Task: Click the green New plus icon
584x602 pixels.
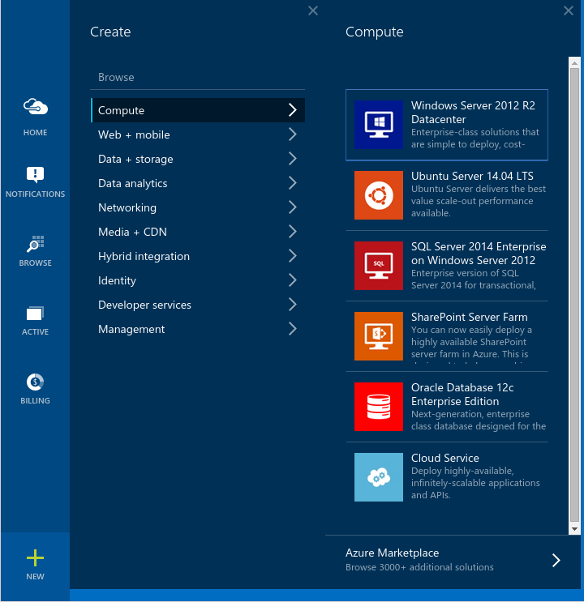Action: point(35,557)
